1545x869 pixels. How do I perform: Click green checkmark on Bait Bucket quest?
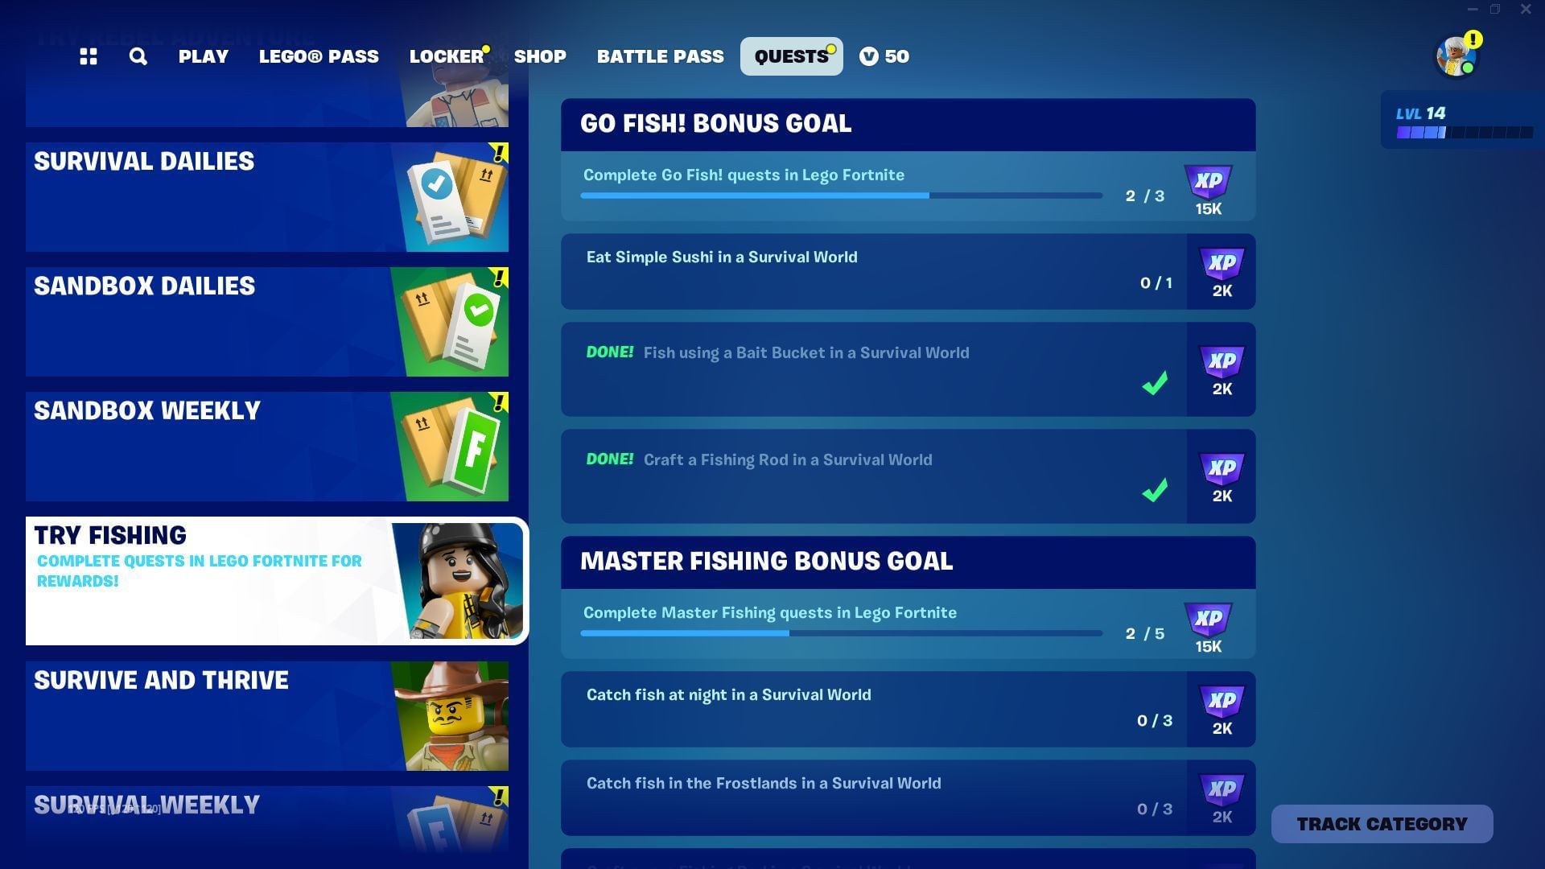point(1155,383)
